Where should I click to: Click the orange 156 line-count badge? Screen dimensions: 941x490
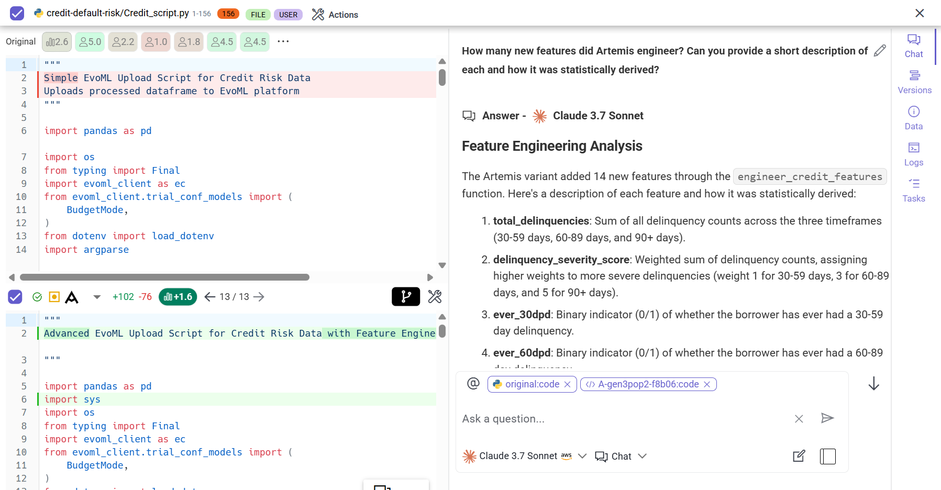228,14
